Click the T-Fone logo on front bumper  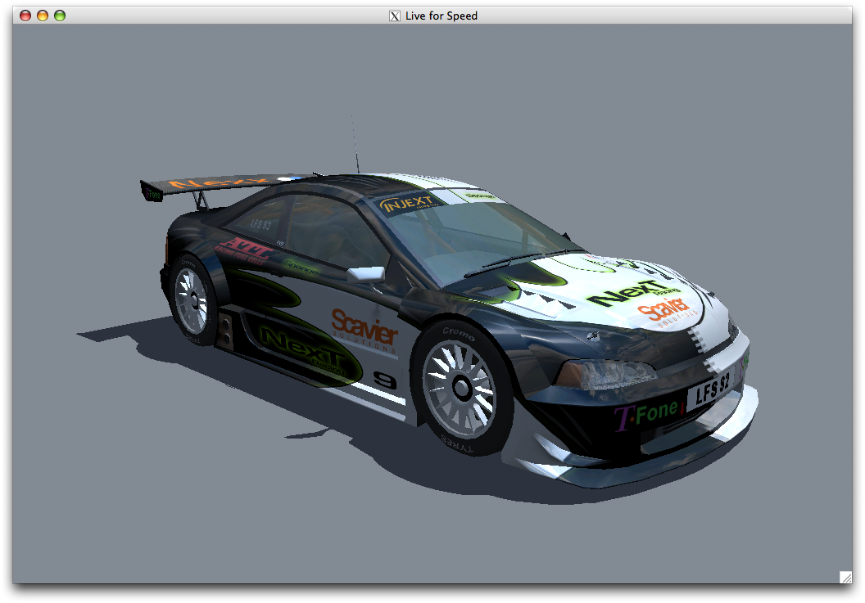coord(646,415)
